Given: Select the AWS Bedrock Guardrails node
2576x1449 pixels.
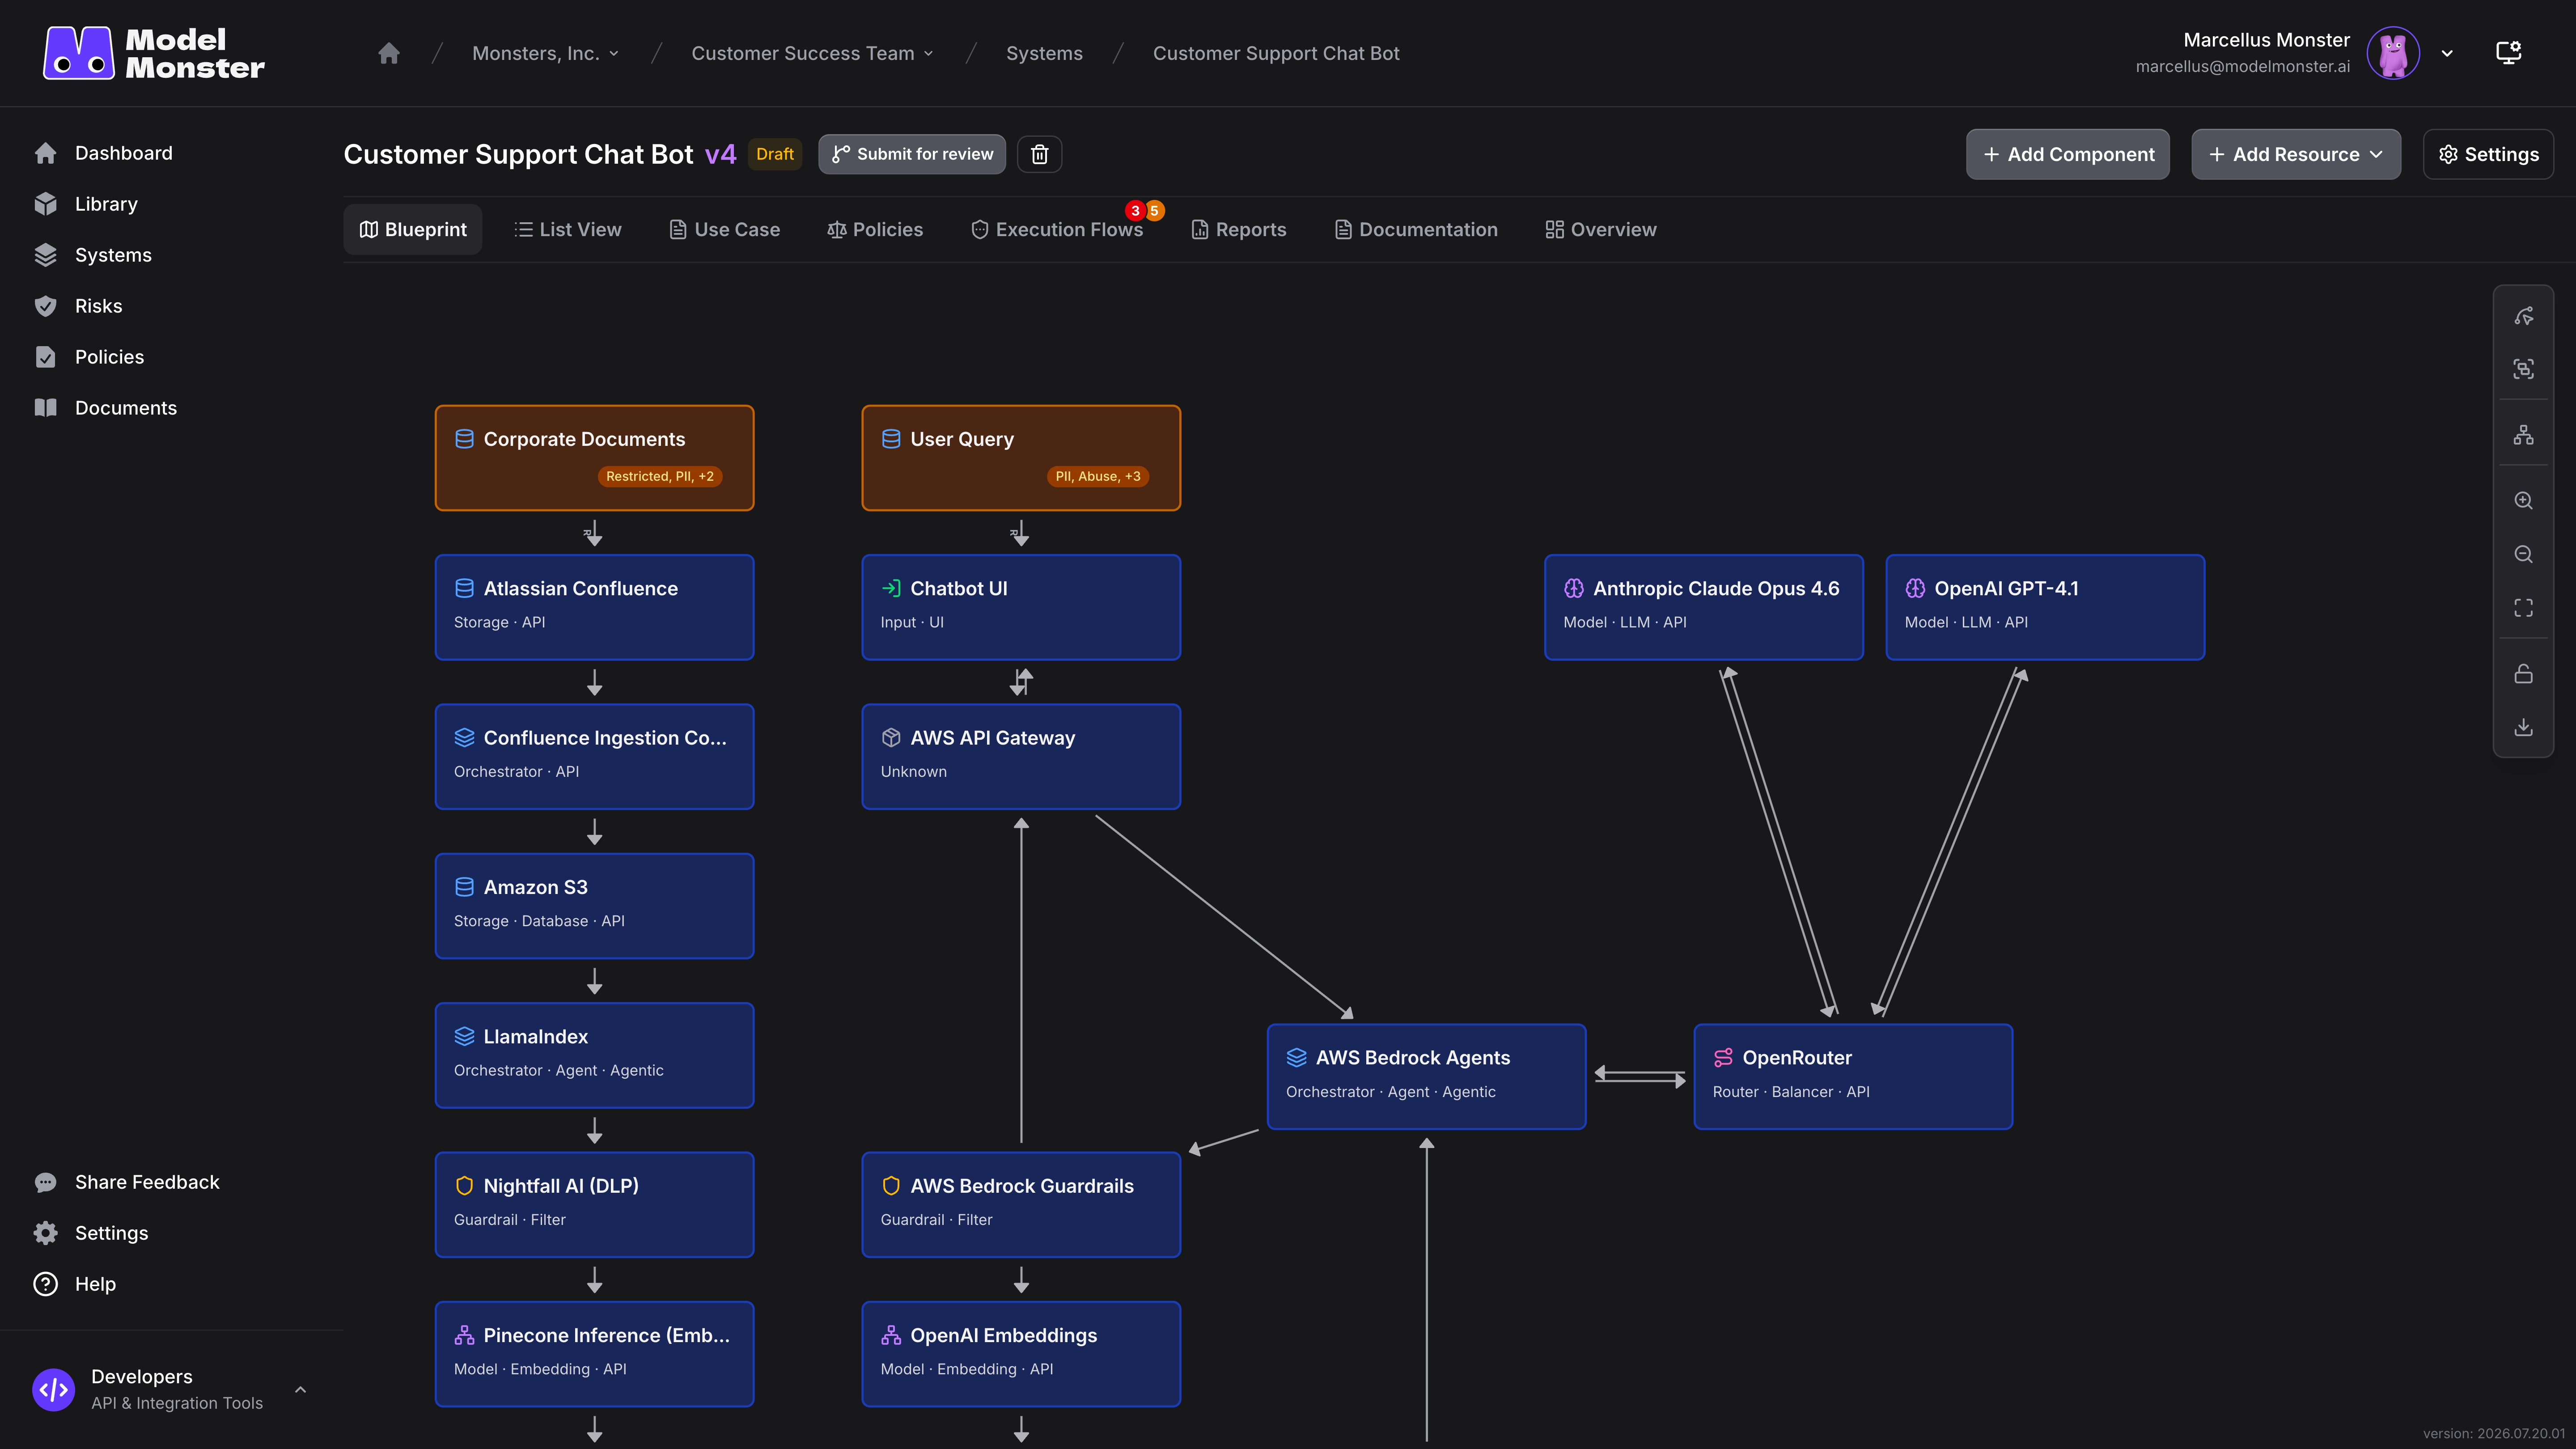Looking at the screenshot, I should 1021,1204.
